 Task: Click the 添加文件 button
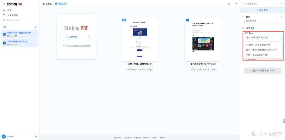(71, 37)
